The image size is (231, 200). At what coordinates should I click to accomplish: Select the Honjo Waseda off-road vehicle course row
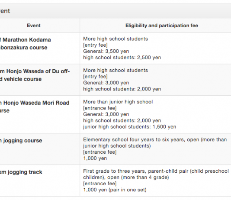115,80
